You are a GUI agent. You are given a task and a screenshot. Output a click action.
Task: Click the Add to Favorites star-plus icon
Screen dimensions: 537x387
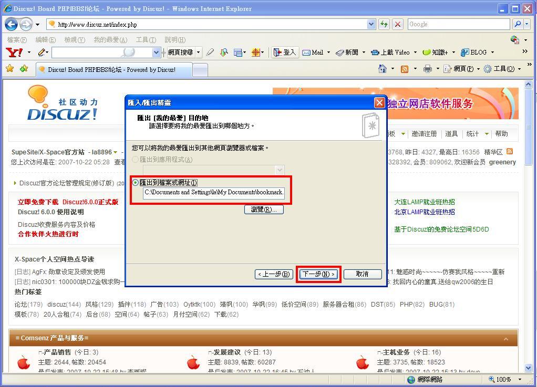pyautogui.click(x=24, y=68)
